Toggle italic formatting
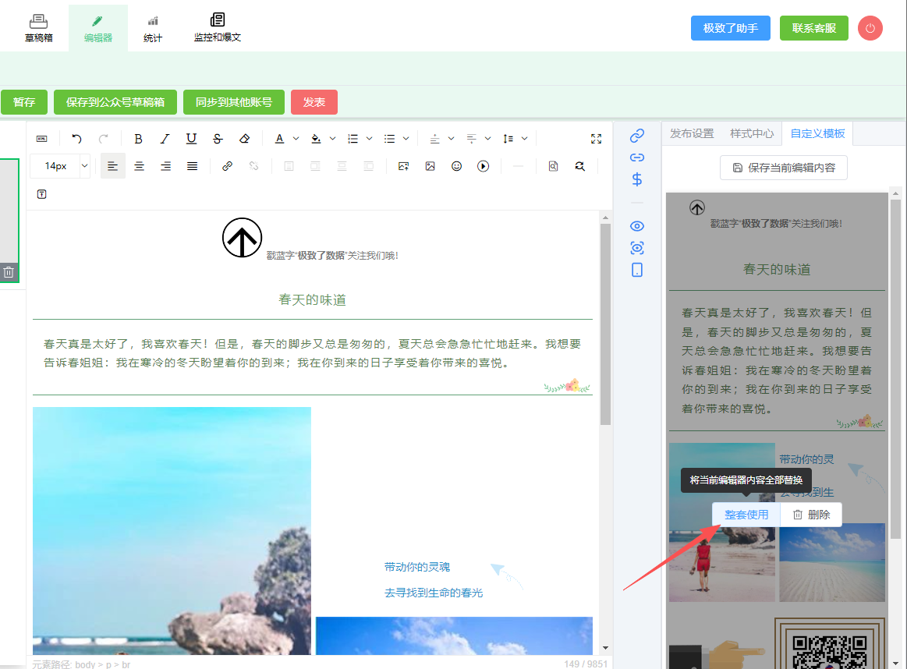 pos(165,139)
